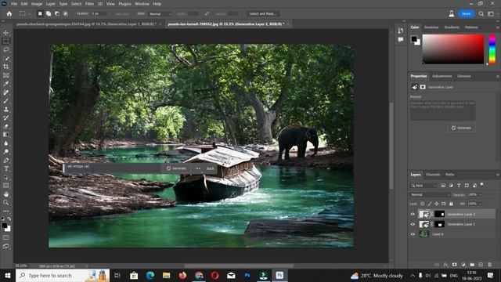Click the Home icon in options bar

pyautogui.click(x=9, y=14)
